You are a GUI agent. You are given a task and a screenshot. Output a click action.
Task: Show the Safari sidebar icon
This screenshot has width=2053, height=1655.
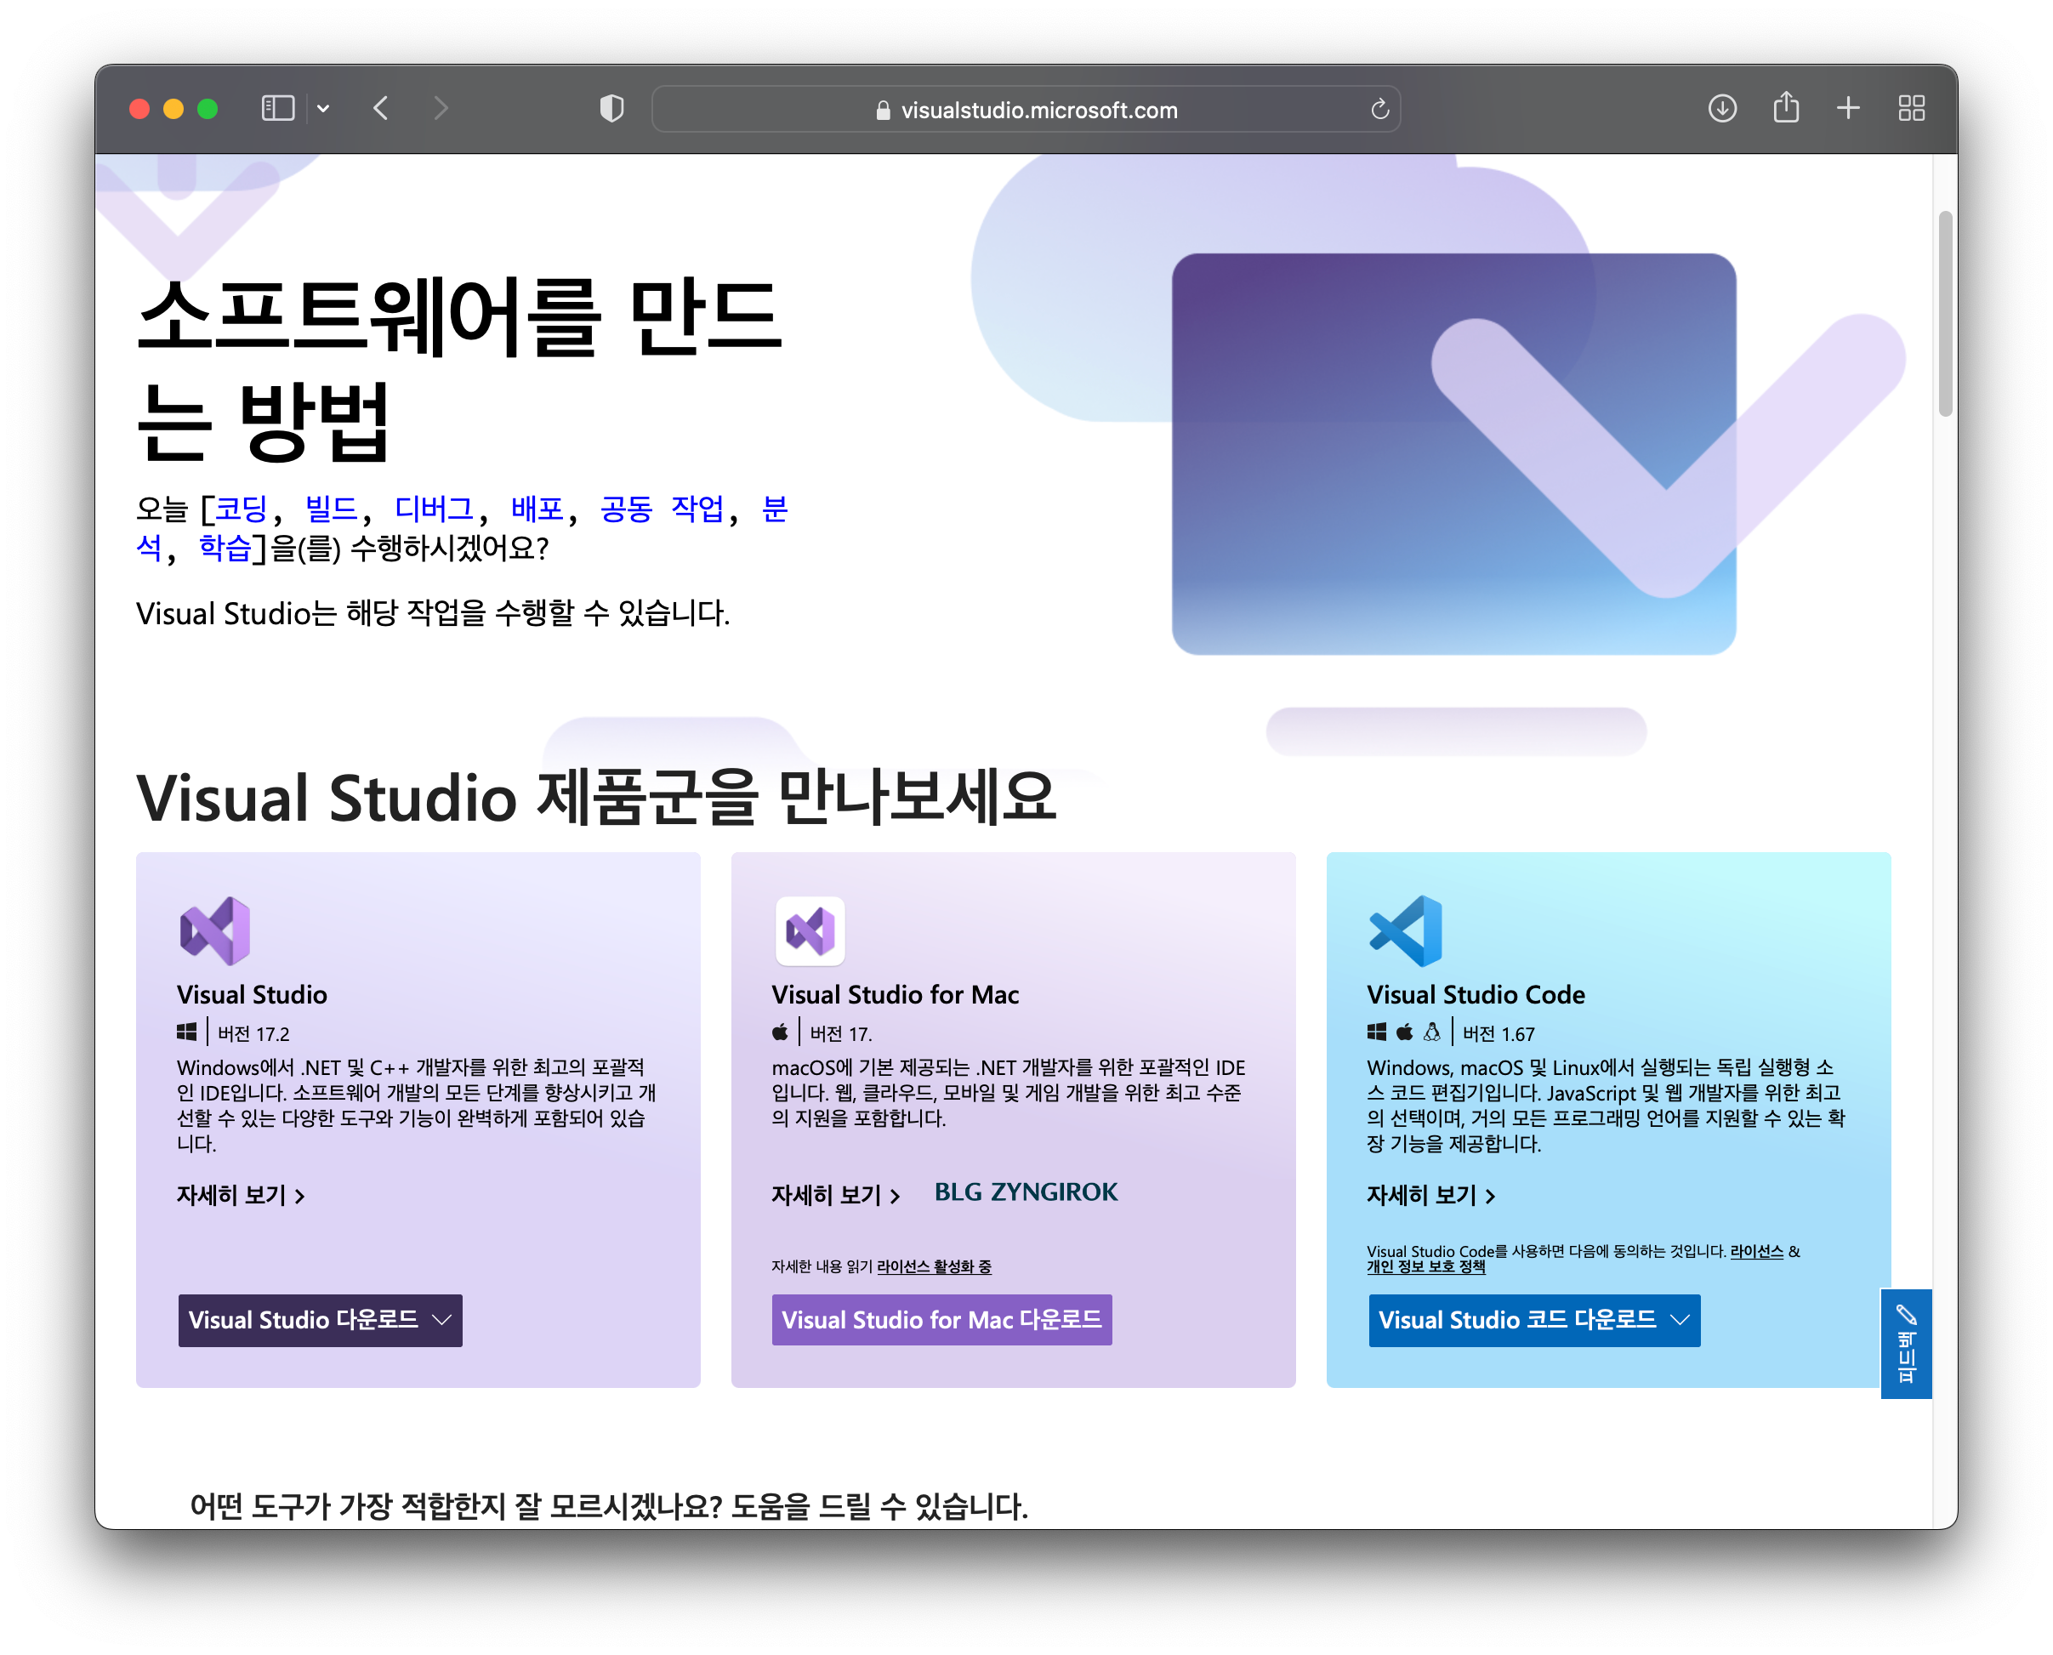coord(277,108)
